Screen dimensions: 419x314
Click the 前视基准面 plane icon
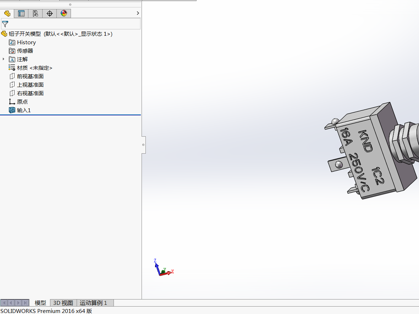12,76
